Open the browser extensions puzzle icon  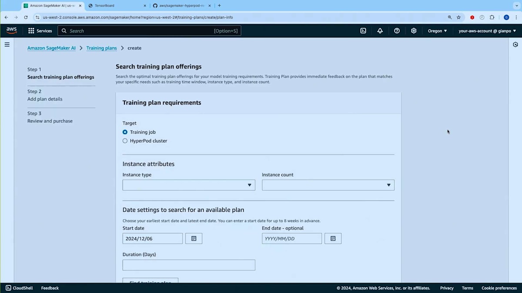click(492, 17)
